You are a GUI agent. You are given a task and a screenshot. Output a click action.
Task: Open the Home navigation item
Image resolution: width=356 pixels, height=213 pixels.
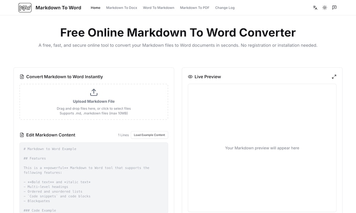click(x=95, y=7)
